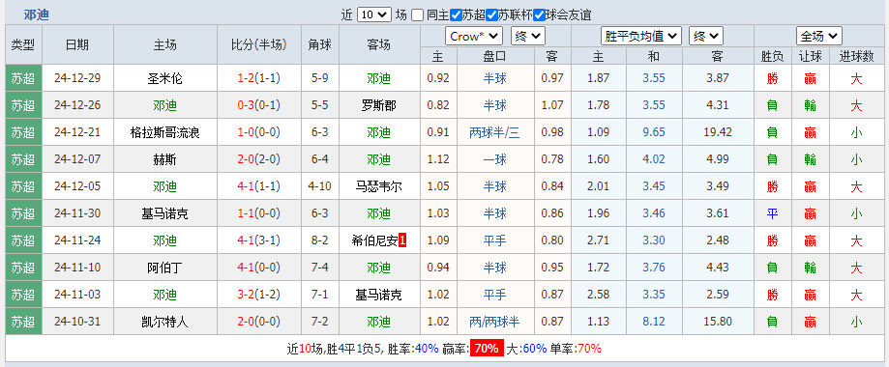Click the score 3-2(1-2) of 24-11-03 match
The width and height of the screenshot is (889, 367).
click(258, 295)
